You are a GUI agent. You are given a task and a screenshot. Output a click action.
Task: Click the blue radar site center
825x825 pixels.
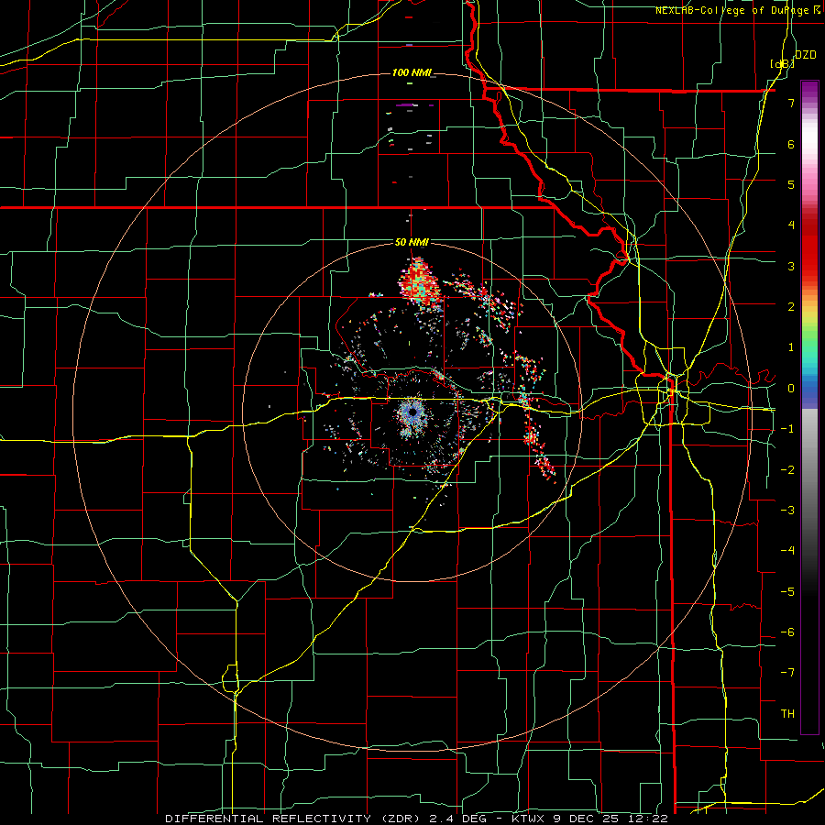tap(412, 412)
